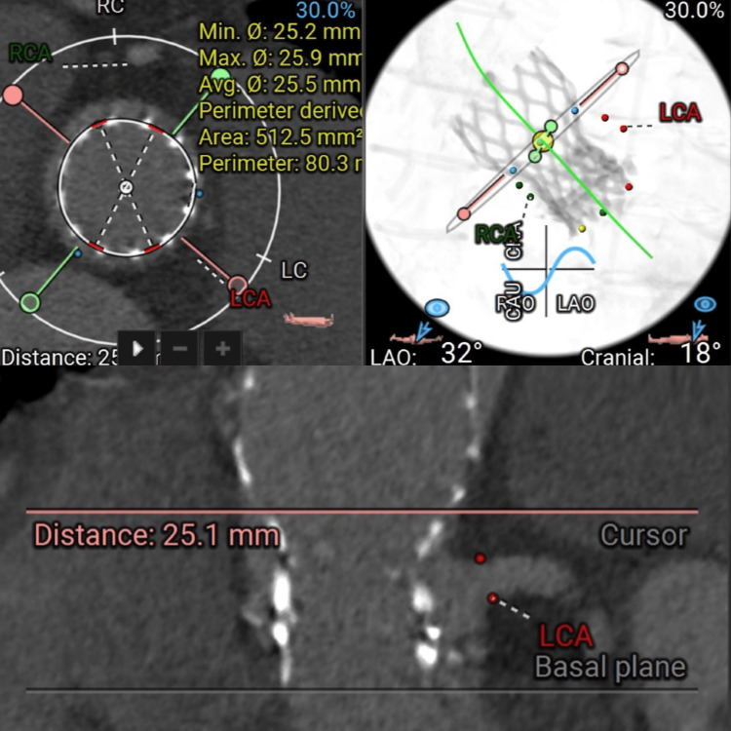Toggle the left eye icon in angiographic view
The image size is (731, 731).
pos(438,308)
